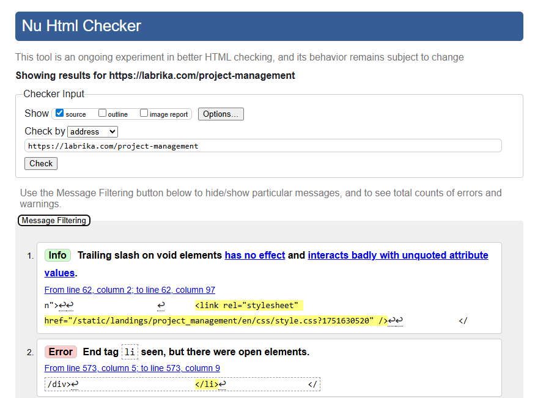535x398 pixels.
Task: Open 'interacts badly with unquoted attribute values' link
Action: tap(397, 256)
